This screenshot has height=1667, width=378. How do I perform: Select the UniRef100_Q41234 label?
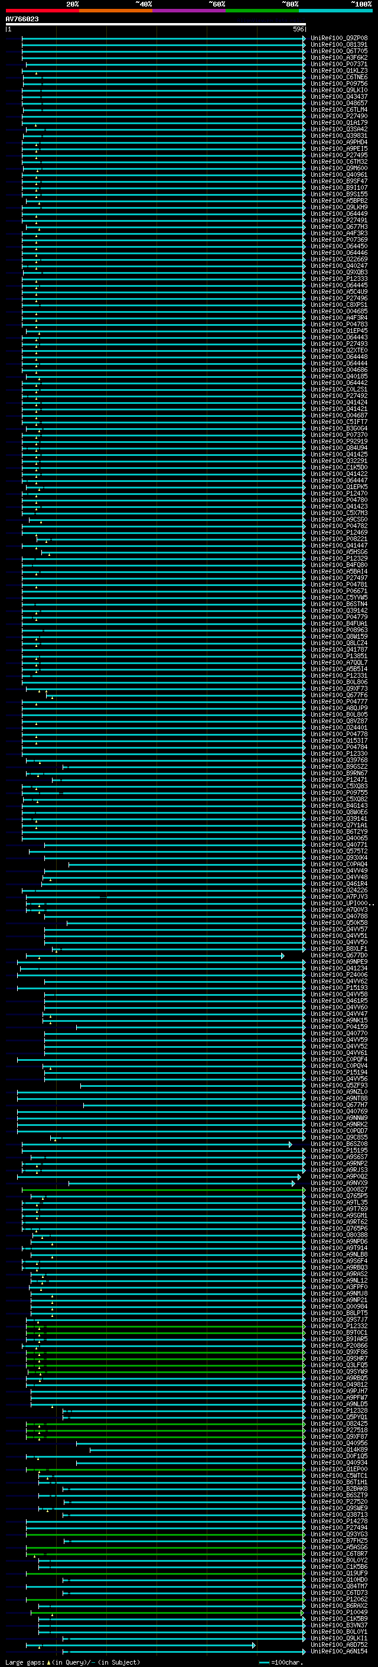point(339,968)
